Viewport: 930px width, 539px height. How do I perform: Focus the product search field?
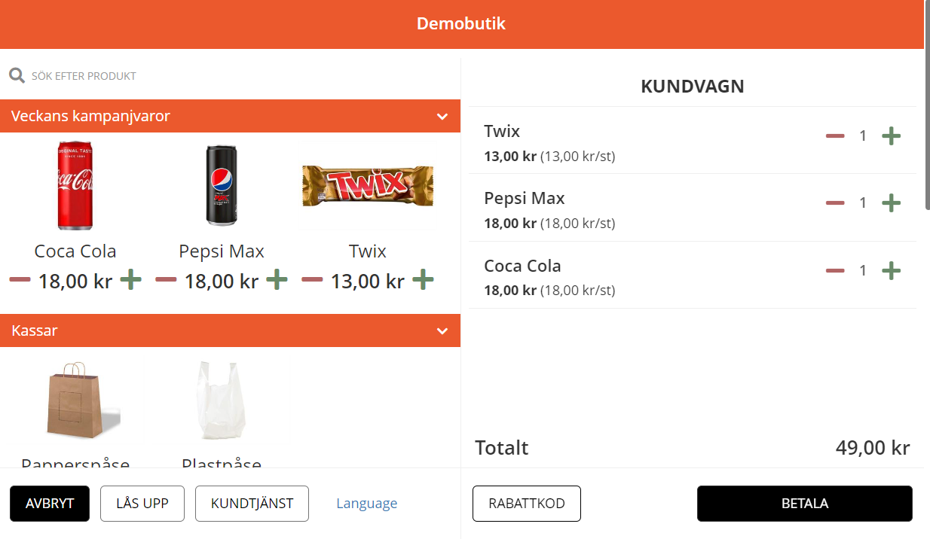[x=226, y=76]
